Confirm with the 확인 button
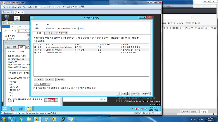218x122 pixels. click(x=124, y=94)
